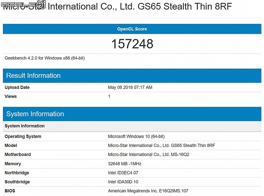264x196 pixels.
Task: Select the Model row's GS65 Stealth Thin 8RF value
Action: (x=161, y=145)
